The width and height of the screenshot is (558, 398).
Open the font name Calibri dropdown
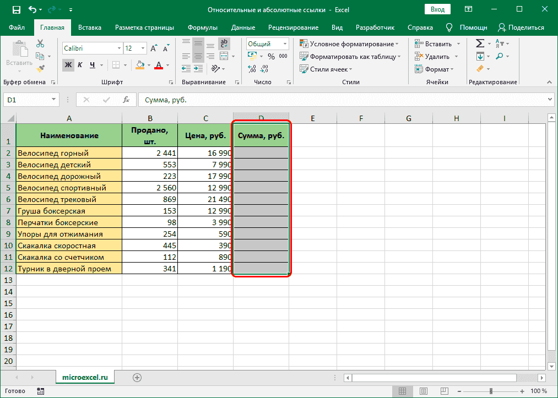coord(118,48)
